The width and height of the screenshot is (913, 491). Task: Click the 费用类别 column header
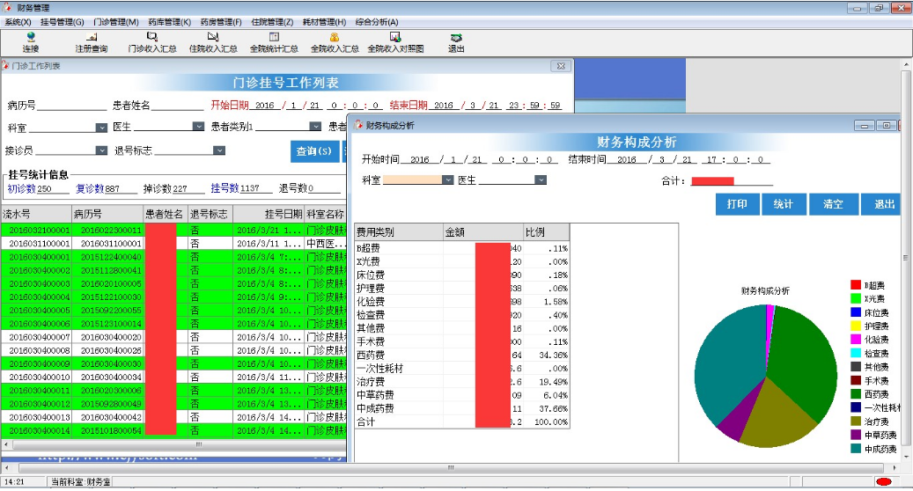click(x=399, y=232)
